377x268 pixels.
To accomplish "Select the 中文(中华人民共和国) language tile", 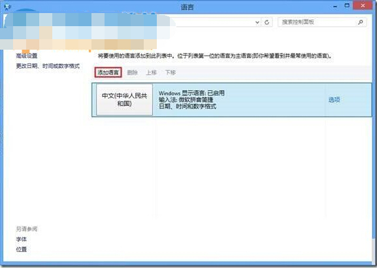I will click(x=124, y=99).
